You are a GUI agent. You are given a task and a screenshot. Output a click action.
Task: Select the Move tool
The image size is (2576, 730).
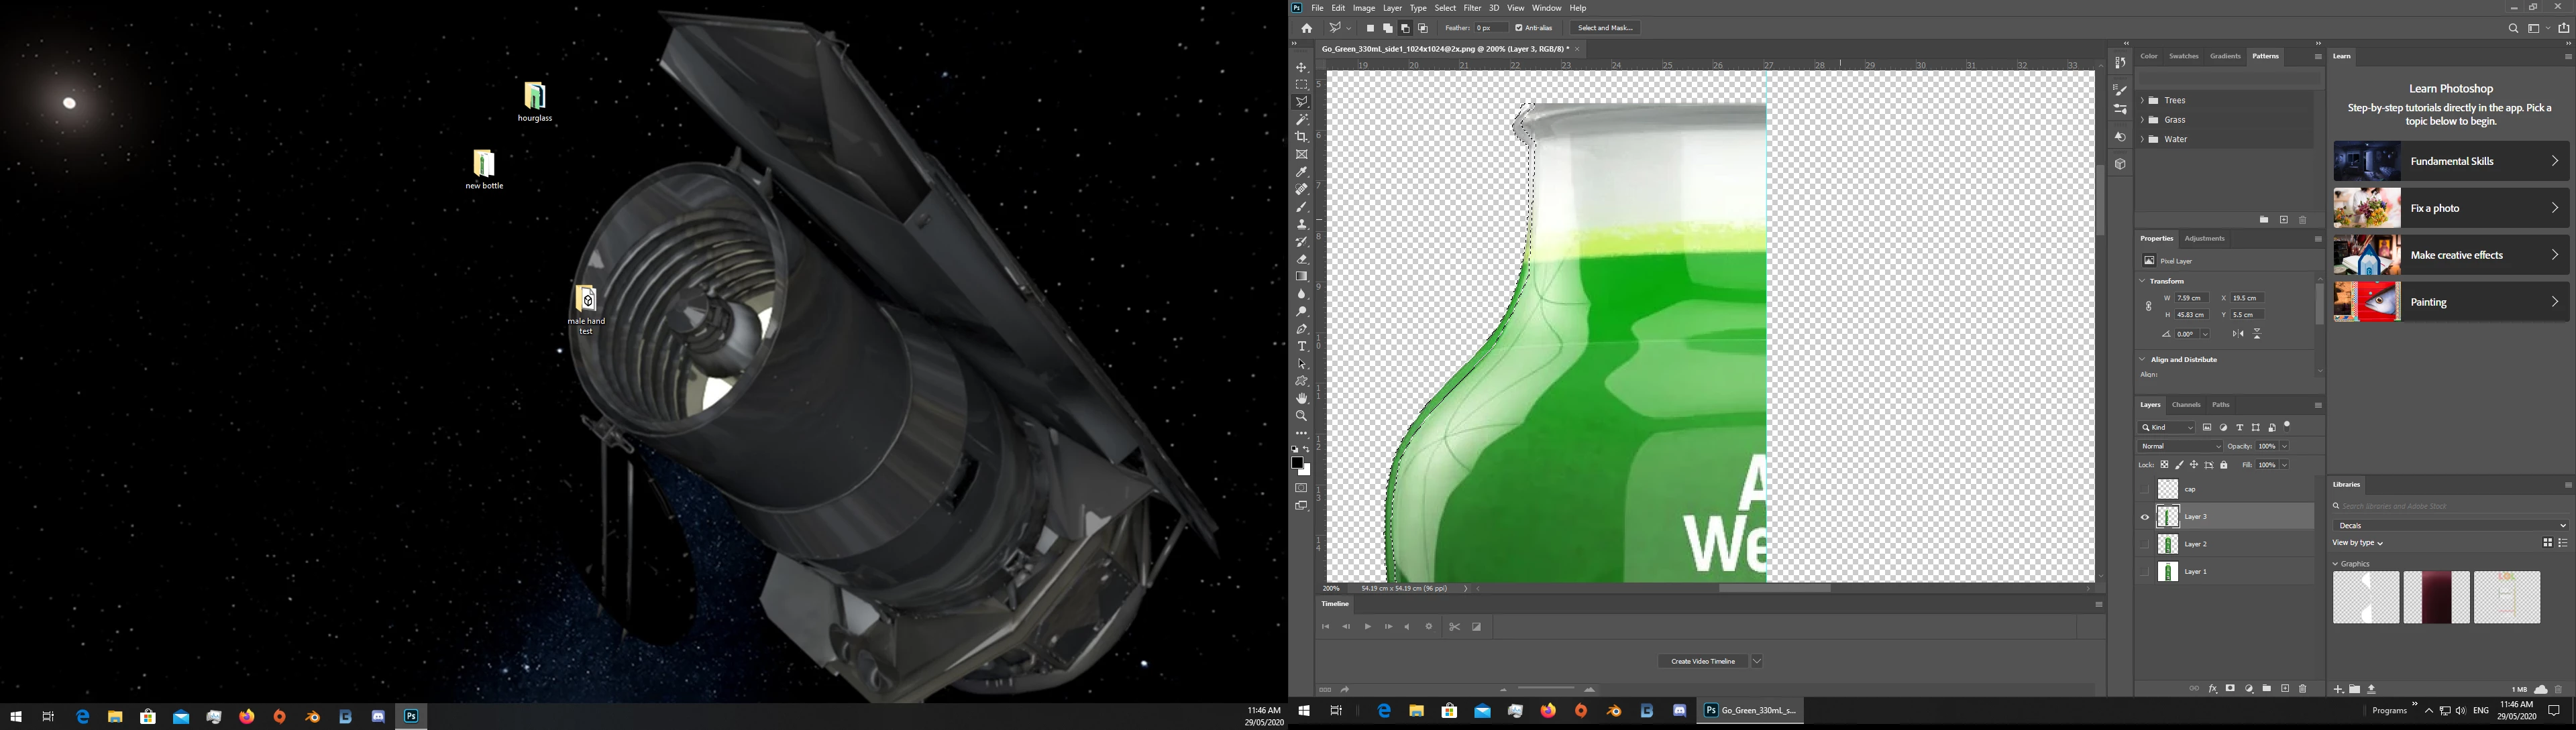pos(1301,68)
